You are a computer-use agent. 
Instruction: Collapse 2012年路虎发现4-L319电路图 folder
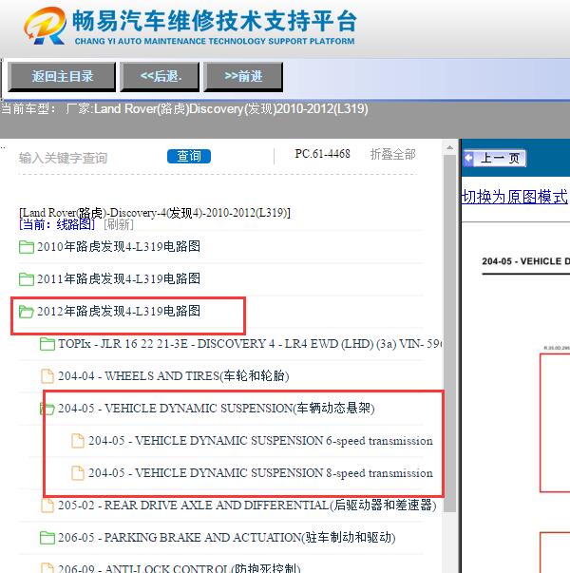[x=119, y=312]
